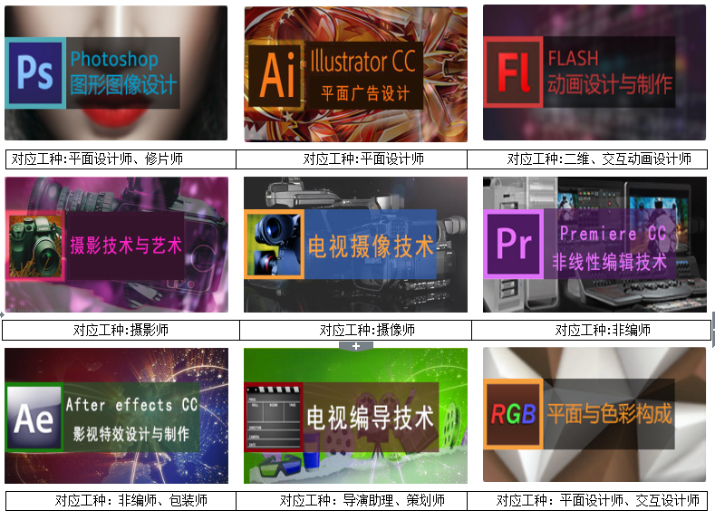Click the After Effects Ae logo icon
The width and height of the screenshot is (715, 520).
pyautogui.click(x=34, y=418)
